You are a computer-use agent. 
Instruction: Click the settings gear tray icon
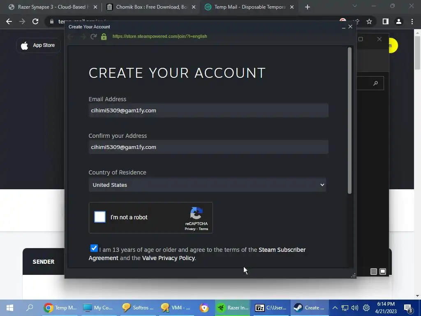(366, 308)
